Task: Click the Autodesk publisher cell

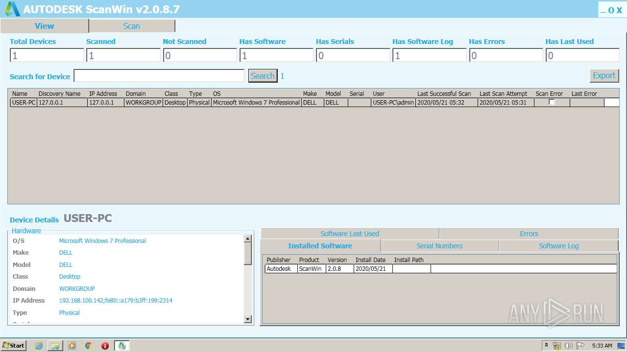Action: [281, 269]
